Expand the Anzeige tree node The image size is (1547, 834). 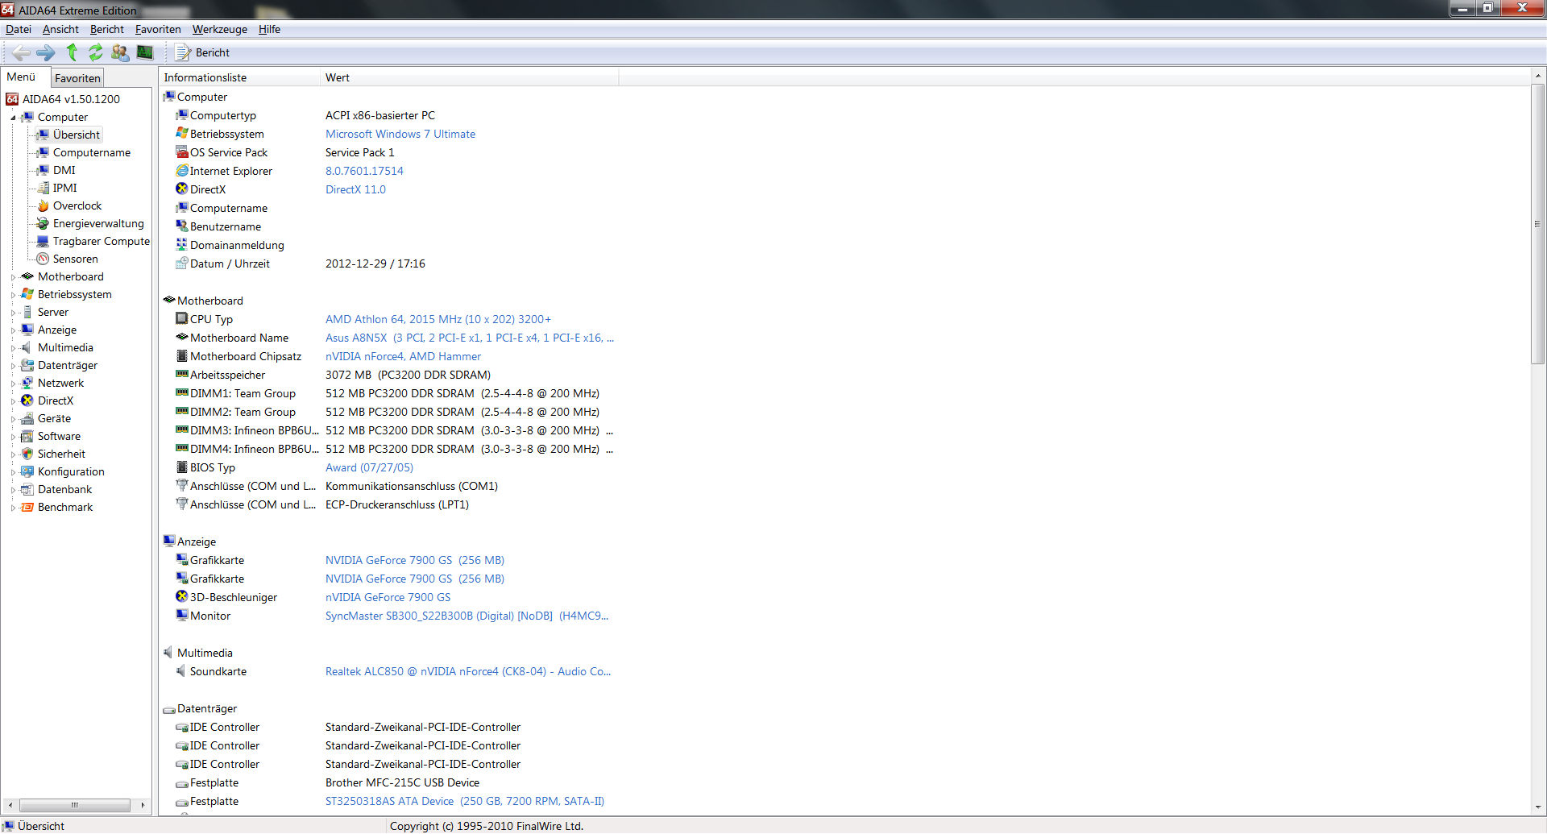(x=13, y=330)
